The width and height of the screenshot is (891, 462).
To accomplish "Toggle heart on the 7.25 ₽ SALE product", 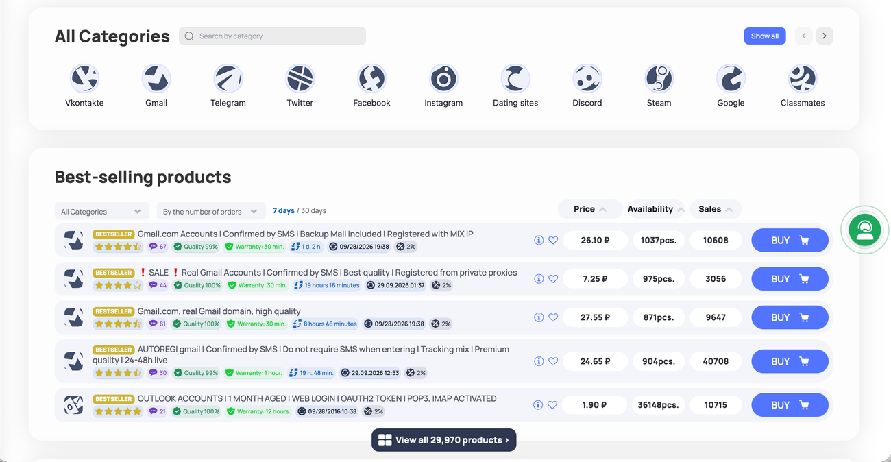I will tap(553, 279).
